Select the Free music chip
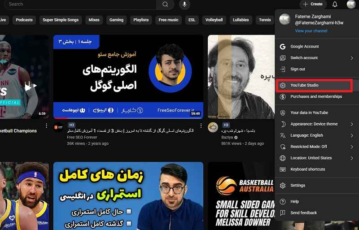Screen dimensions: 359x230 click(168, 20)
